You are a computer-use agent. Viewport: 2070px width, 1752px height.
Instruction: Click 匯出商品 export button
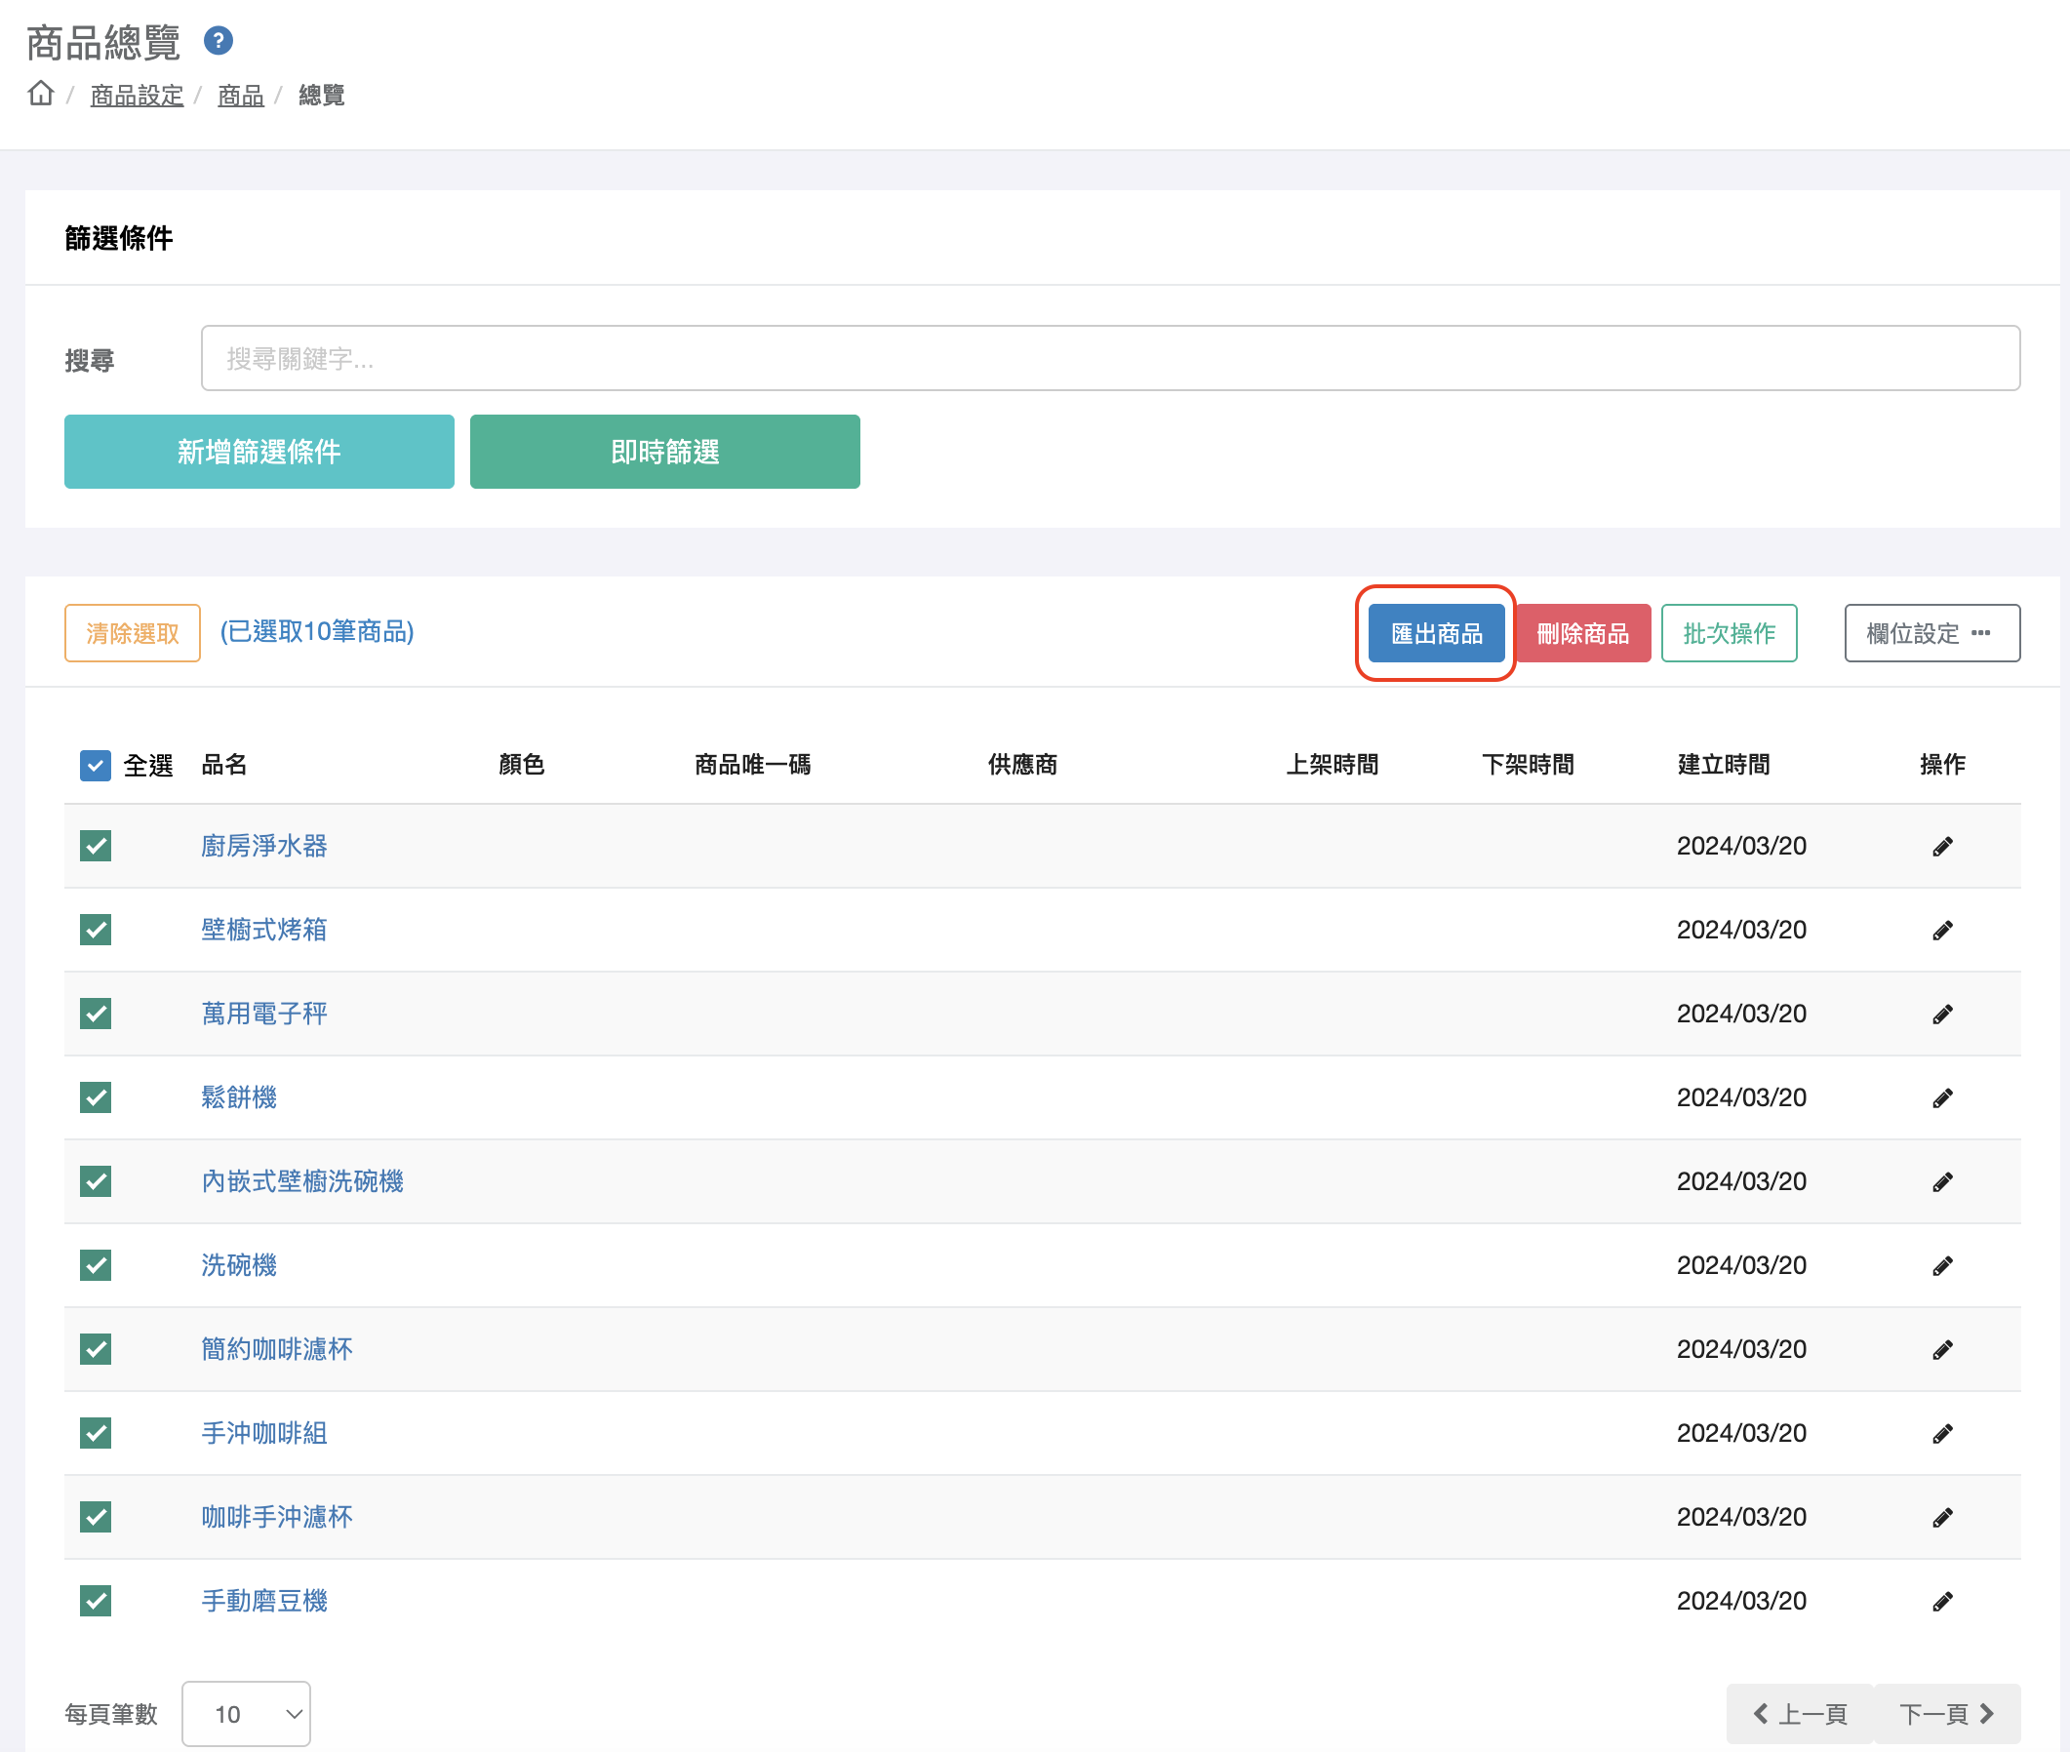click(1436, 634)
